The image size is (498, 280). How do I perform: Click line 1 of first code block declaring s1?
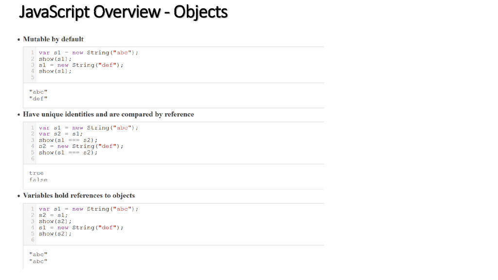[x=89, y=52]
